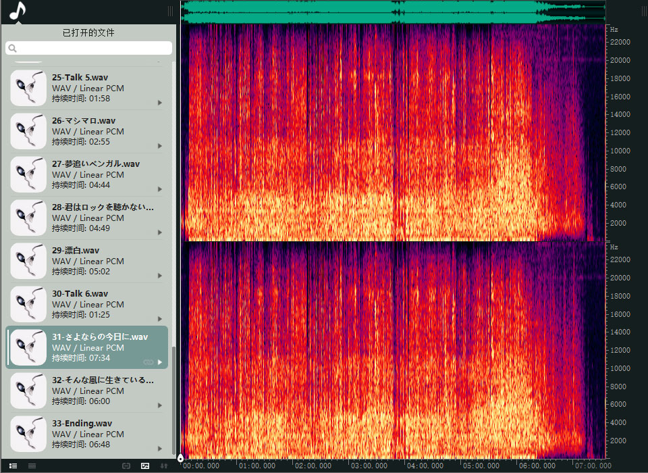
Task: Toggle the artwork thumbnail display icon
Action: click(x=145, y=466)
